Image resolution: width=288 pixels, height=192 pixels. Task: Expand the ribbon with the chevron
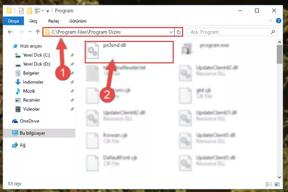click(x=270, y=21)
